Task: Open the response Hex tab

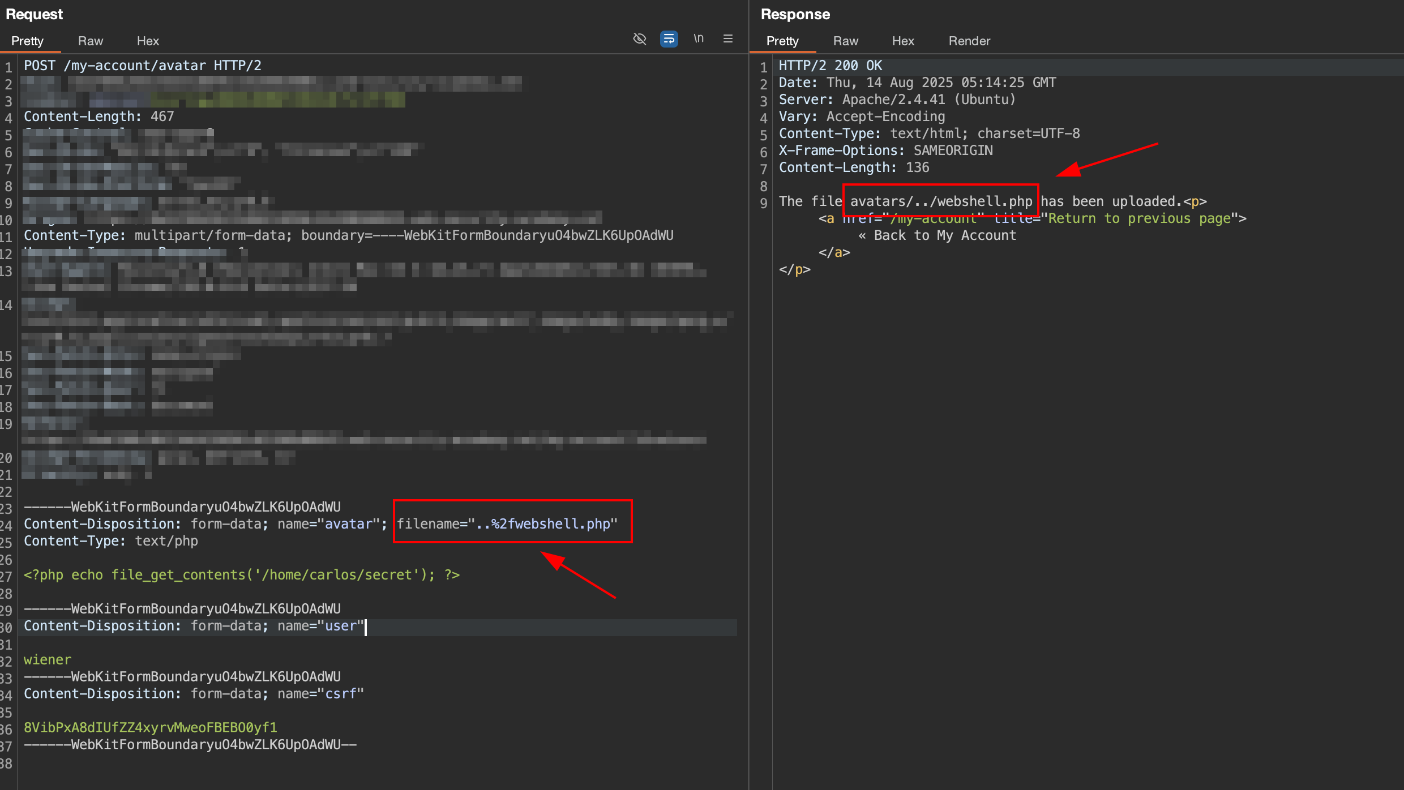Action: click(x=903, y=41)
